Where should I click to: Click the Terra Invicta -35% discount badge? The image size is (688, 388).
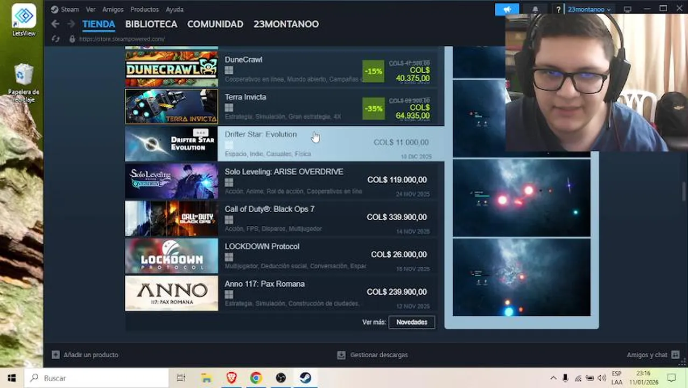click(374, 108)
